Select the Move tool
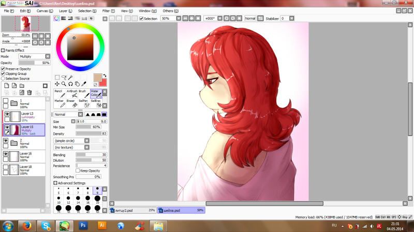The height and width of the screenshot is (232, 414). (57, 84)
